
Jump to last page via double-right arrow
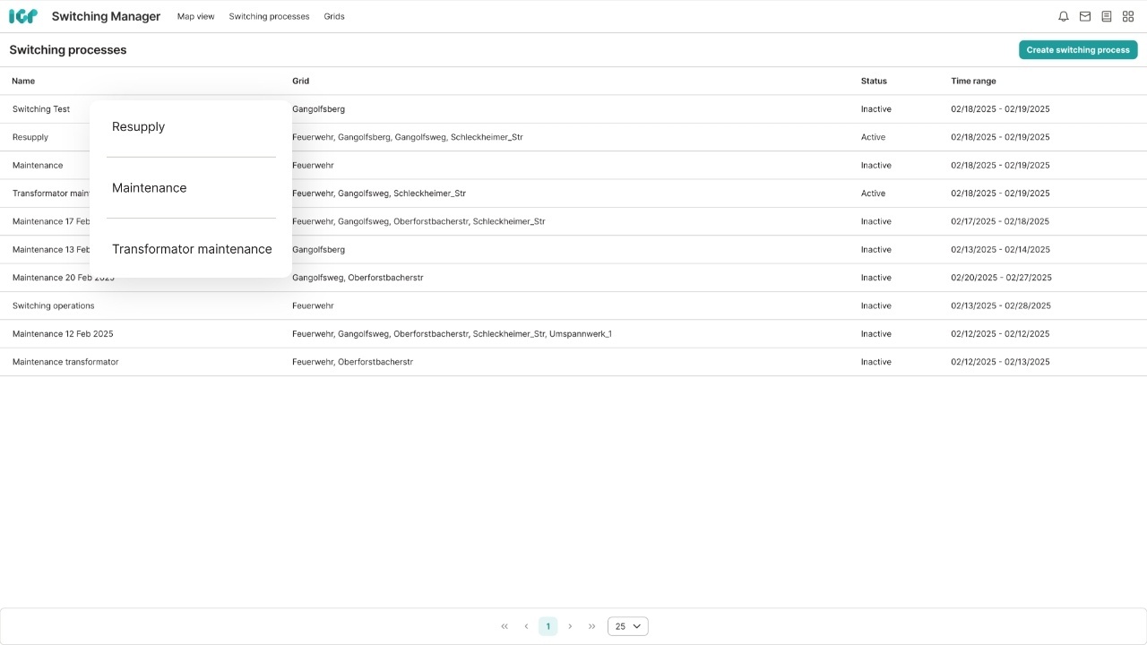point(591,626)
